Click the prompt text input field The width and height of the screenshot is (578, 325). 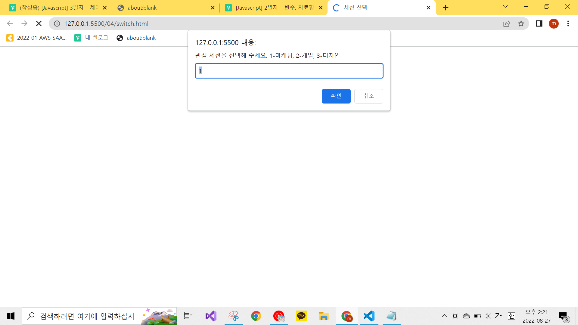(x=289, y=71)
